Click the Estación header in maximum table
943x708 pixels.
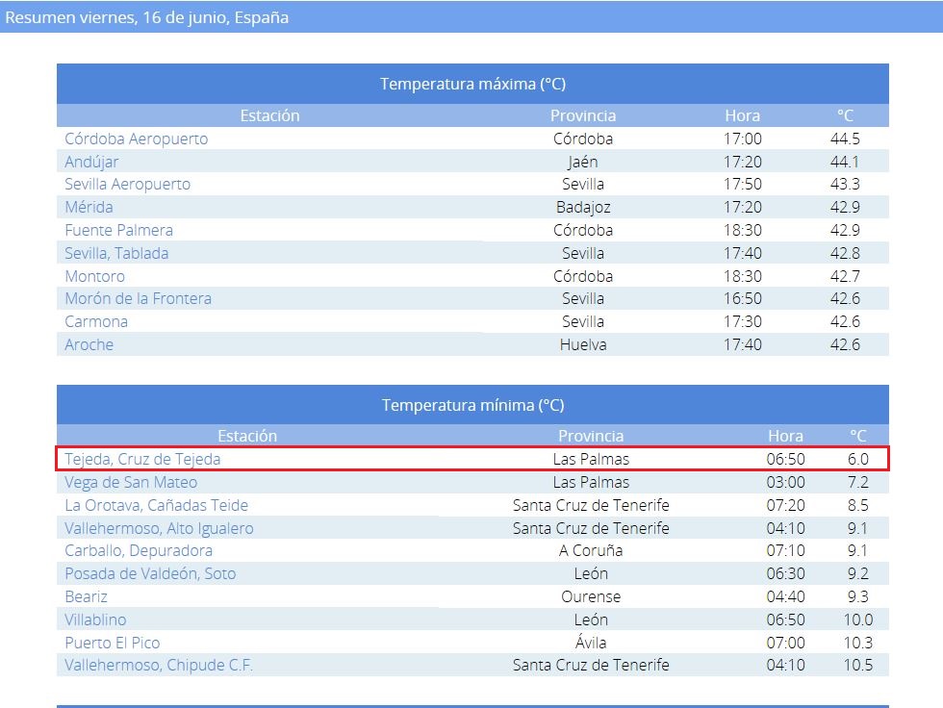(269, 115)
